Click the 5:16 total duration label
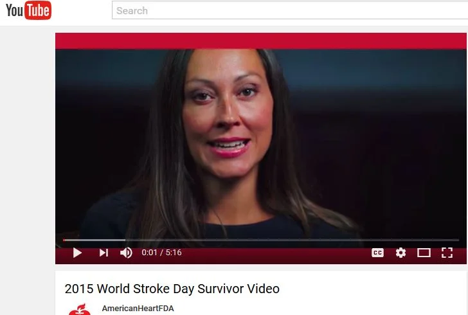This screenshot has height=315, width=468. pos(174,253)
